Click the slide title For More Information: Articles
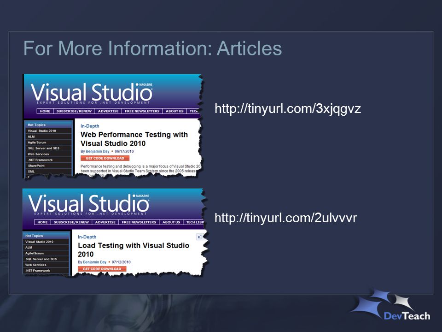 pyautogui.click(x=152, y=48)
